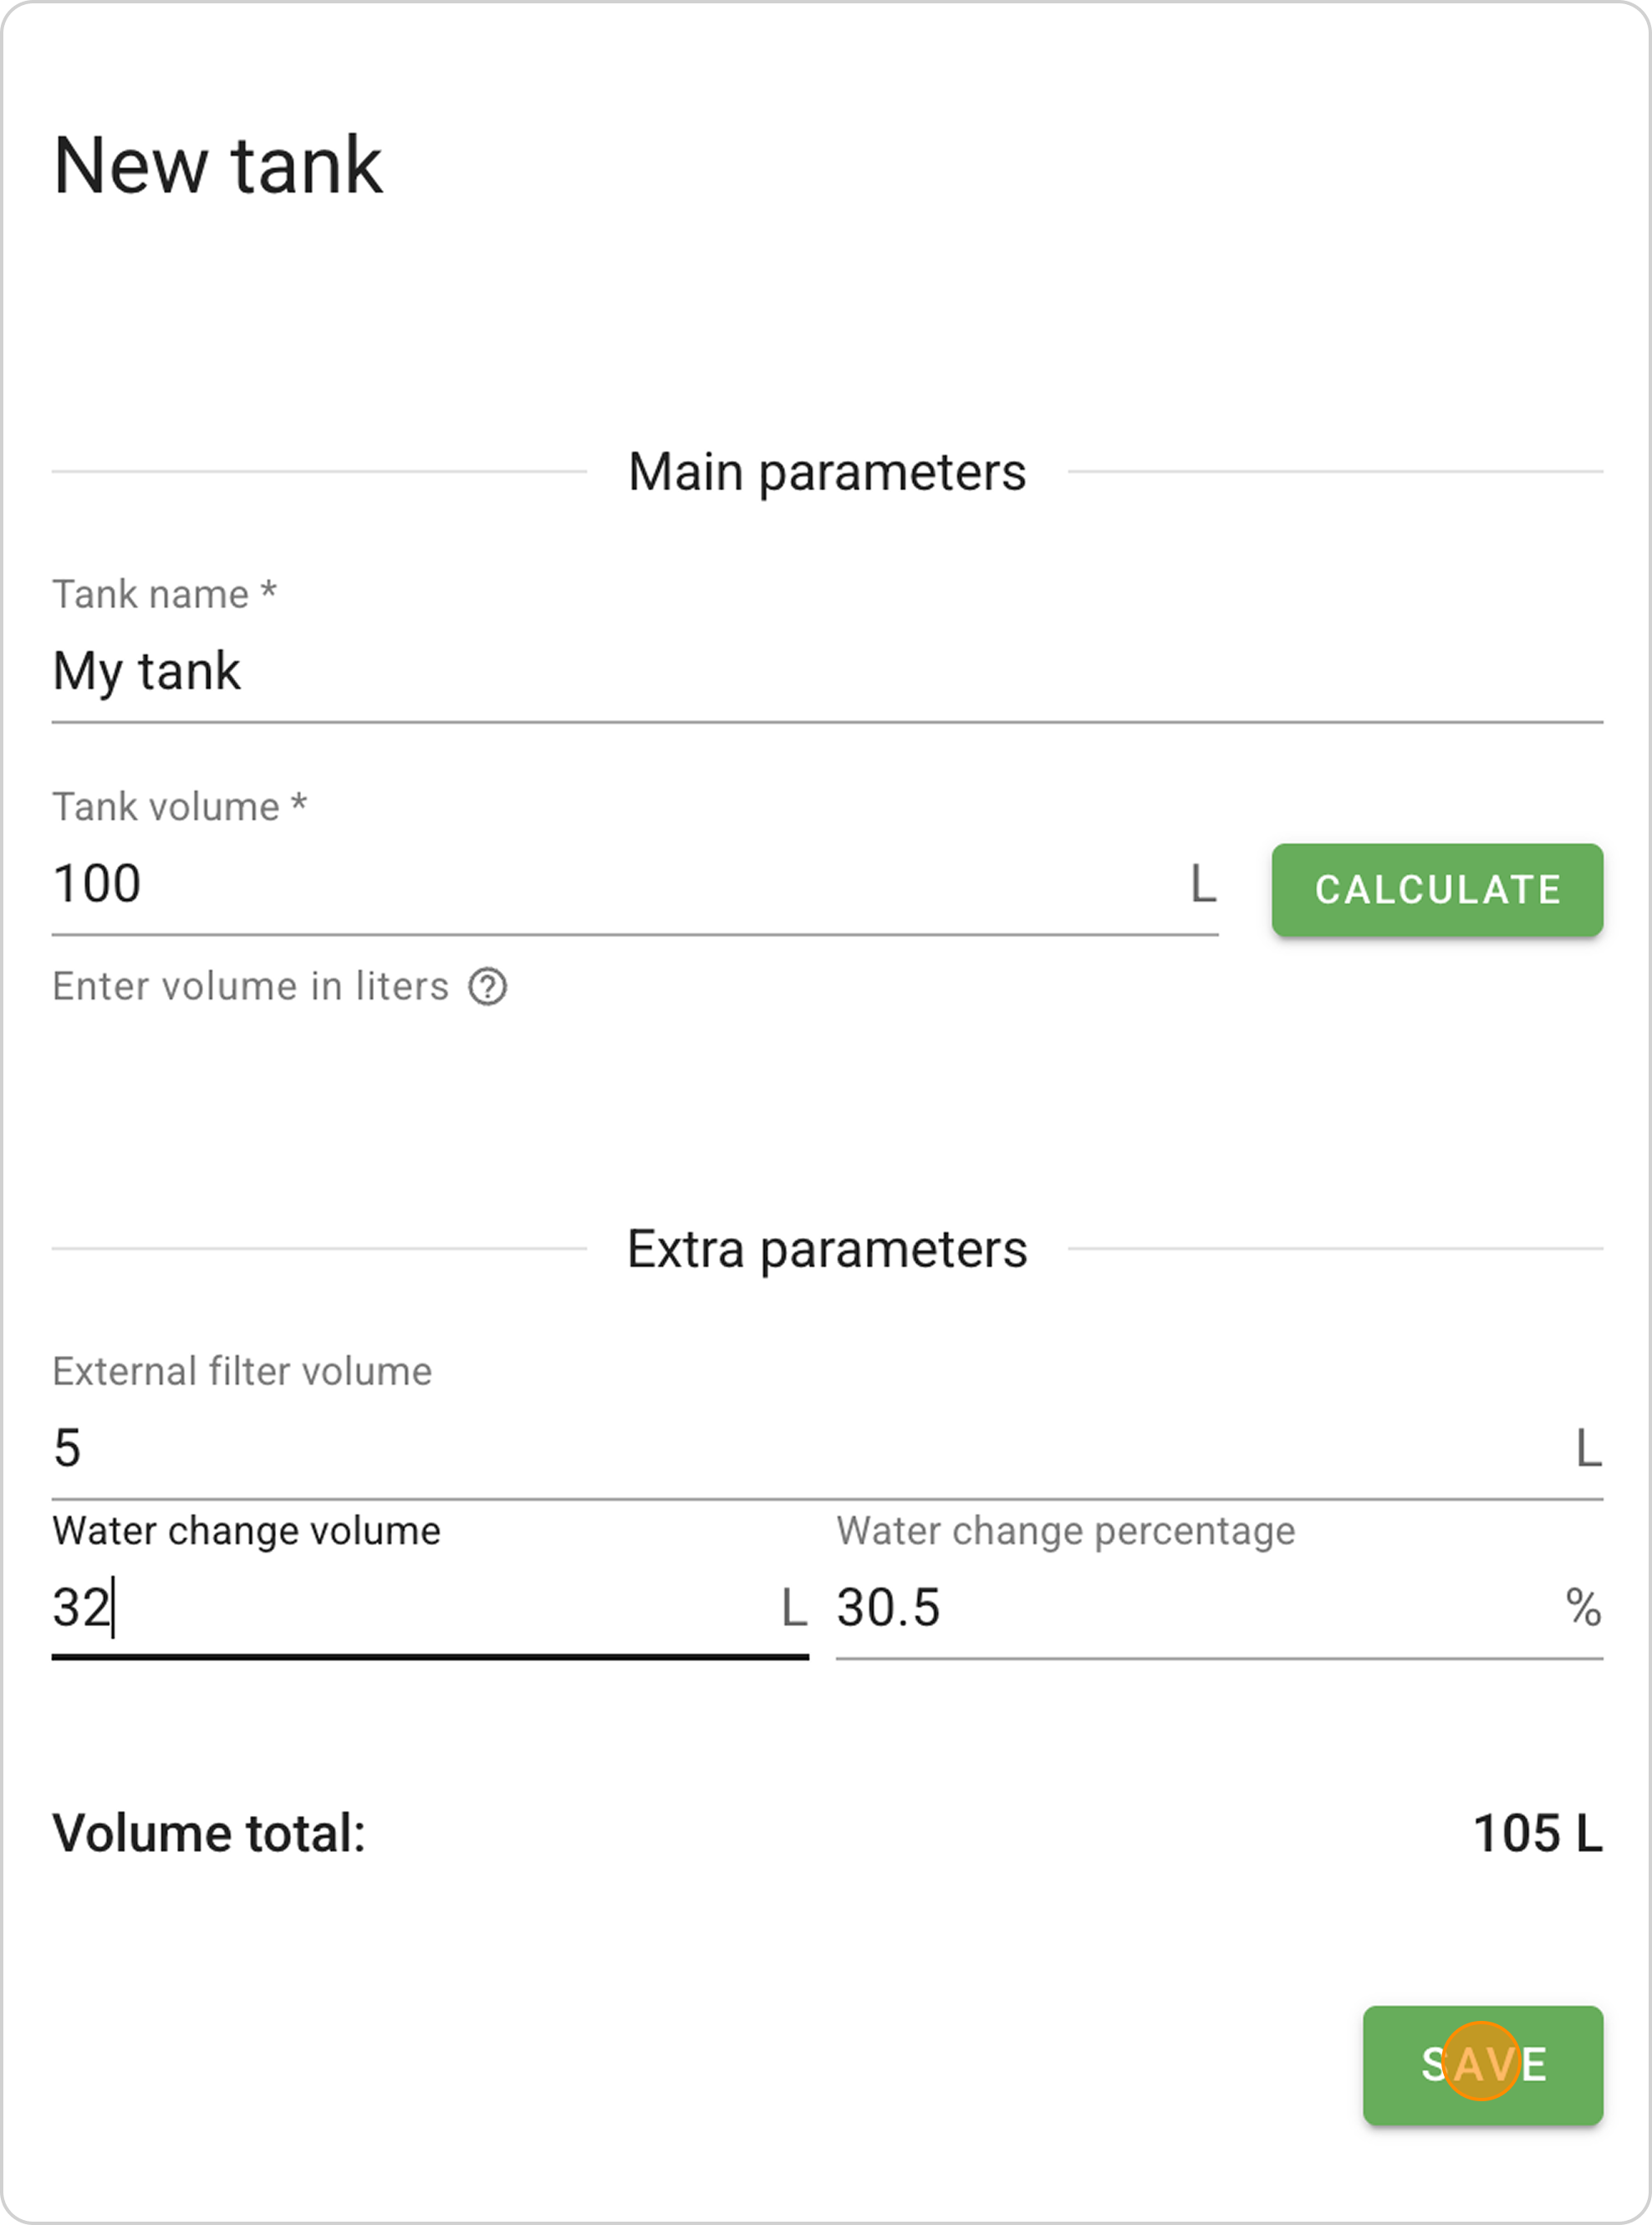The height and width of the screenshot is (2225, 1652).
Task: Click the percent sign suffix
Action: coord(1583,1609)
